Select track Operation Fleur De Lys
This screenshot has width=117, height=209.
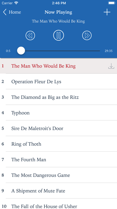(x=59, y=81)
